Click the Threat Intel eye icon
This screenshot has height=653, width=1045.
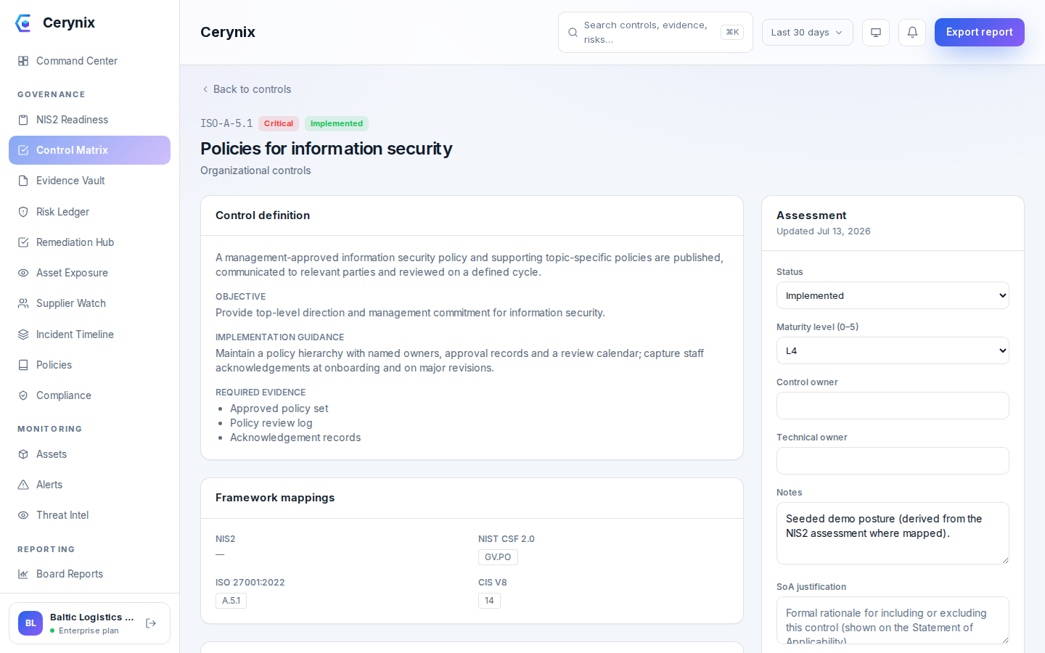tap(23, 515)
